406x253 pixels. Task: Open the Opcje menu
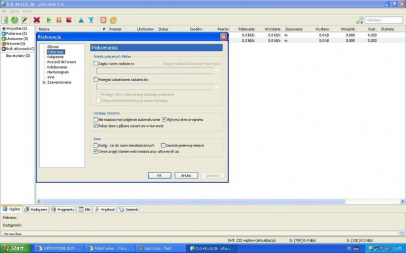coord(14,11)
